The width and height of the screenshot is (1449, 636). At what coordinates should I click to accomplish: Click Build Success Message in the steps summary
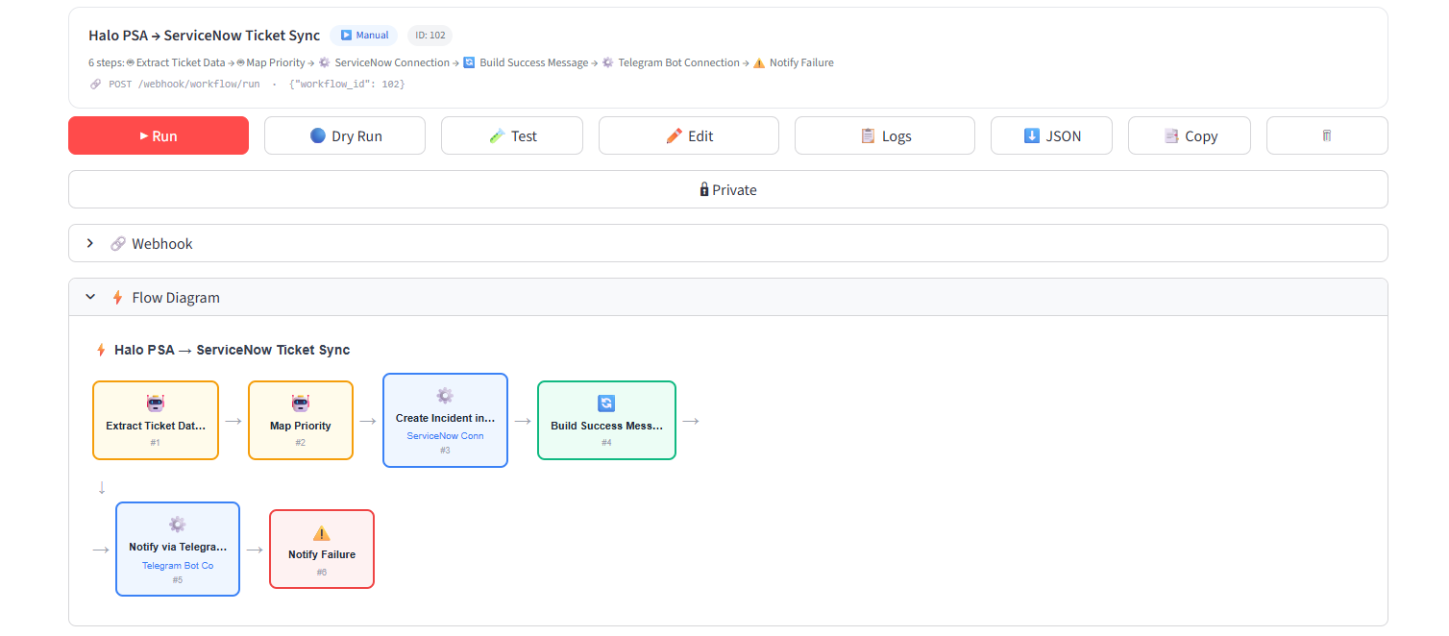tap(533, 62)
